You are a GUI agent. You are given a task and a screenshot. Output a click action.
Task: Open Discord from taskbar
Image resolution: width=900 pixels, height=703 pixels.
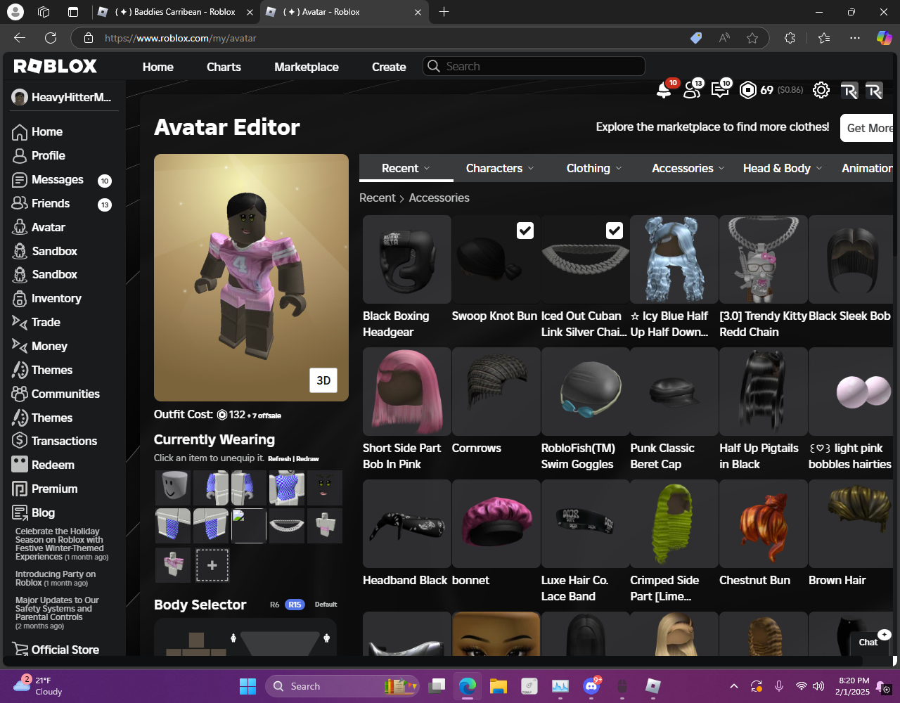(x=591, y=686)
